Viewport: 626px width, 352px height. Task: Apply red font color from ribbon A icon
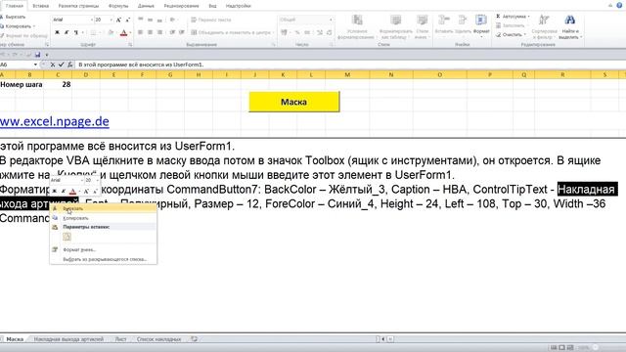(124, 32)
